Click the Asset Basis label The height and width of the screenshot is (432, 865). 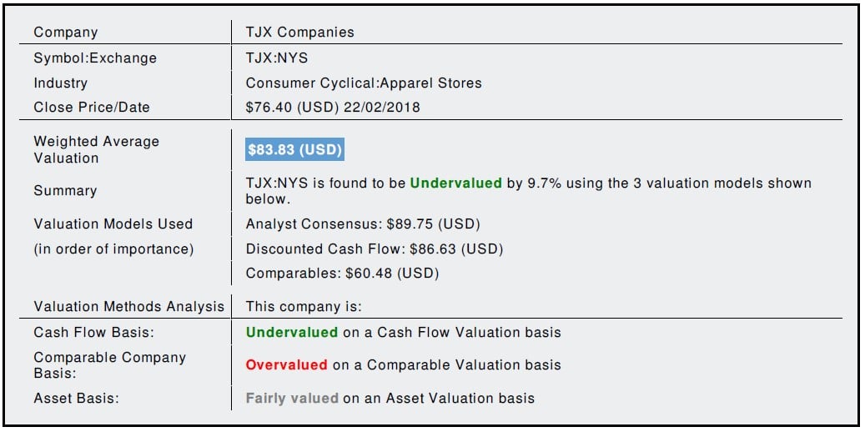[x=76, y=399]
